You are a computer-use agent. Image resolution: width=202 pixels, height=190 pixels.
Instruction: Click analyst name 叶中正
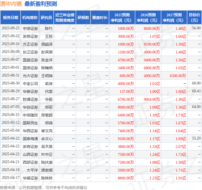coord(47,154)
